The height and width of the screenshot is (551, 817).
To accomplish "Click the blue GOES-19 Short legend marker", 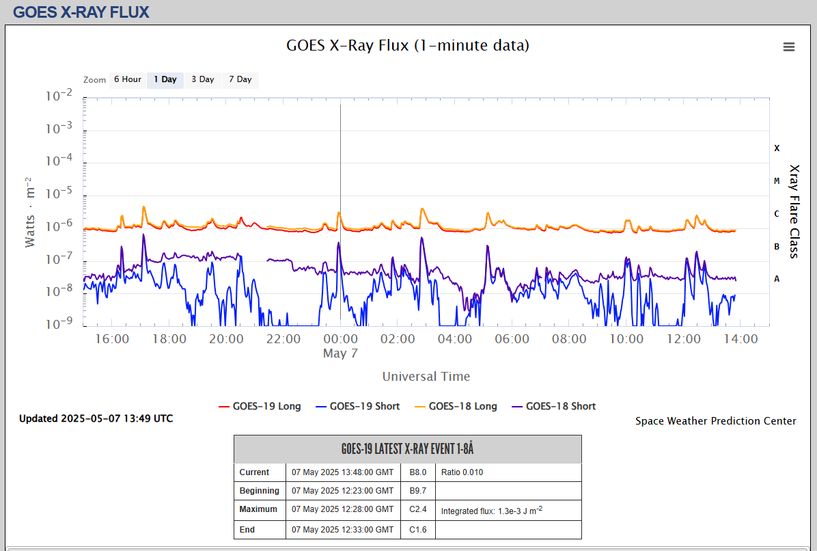I will pyautogui.click(x=321, y=407).
